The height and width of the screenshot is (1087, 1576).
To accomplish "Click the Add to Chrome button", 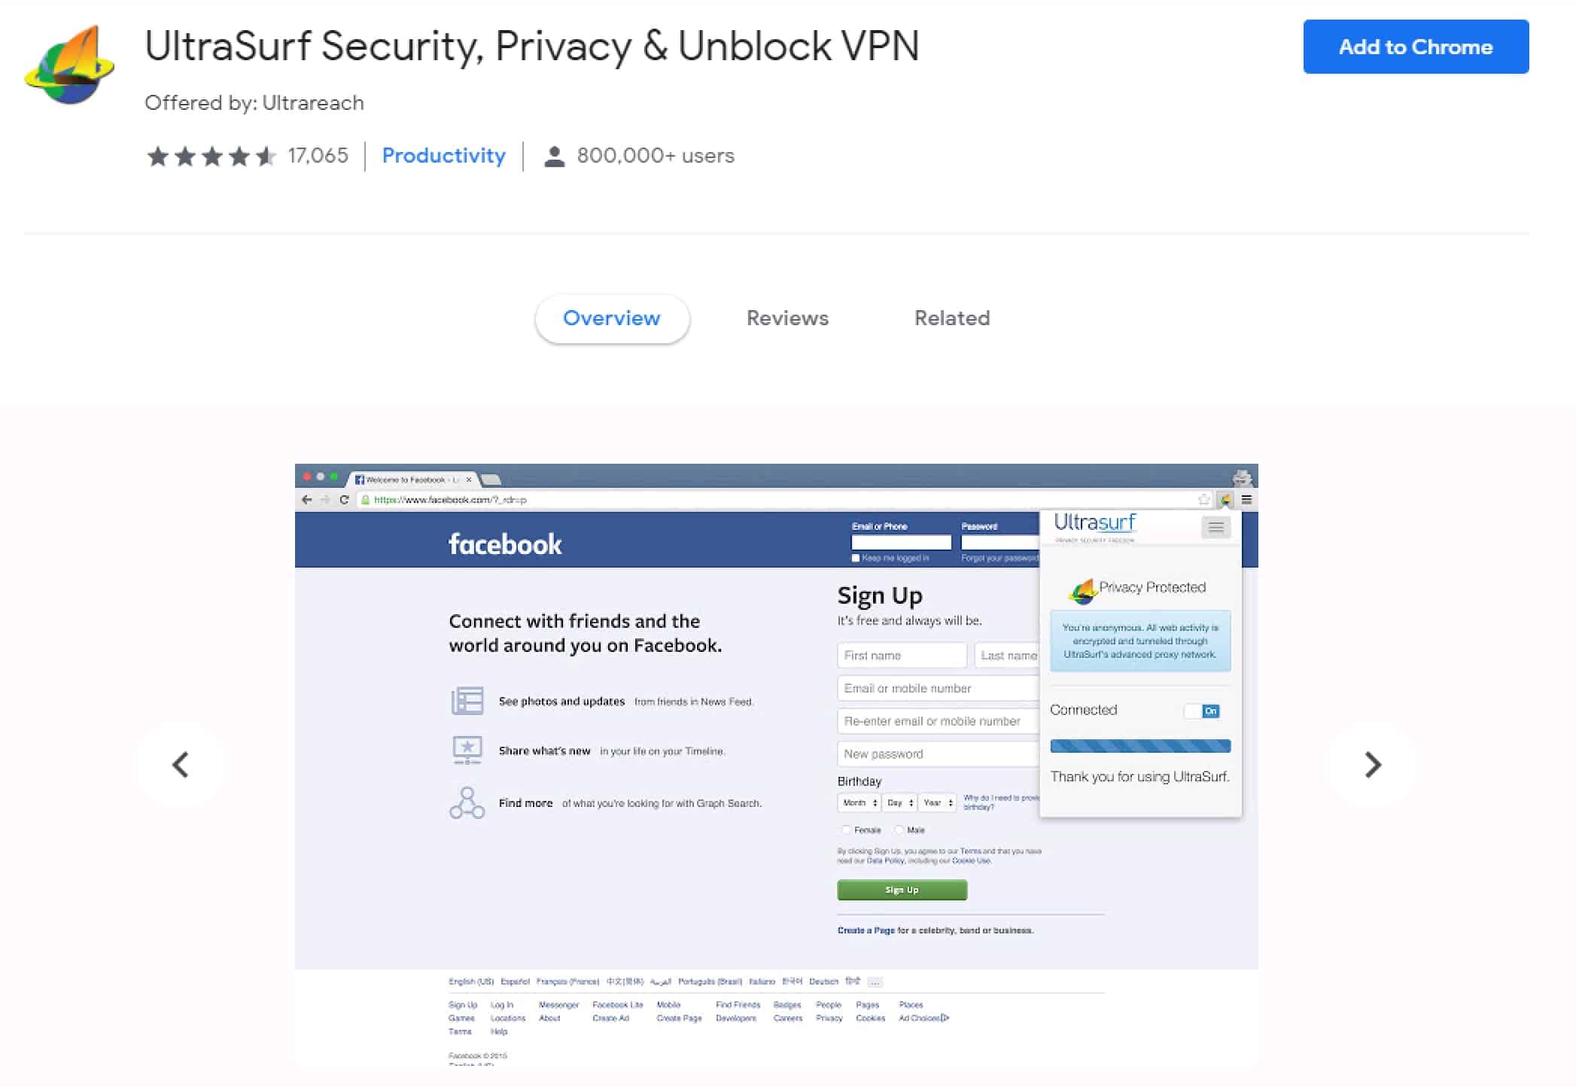I will pyautogui.click(x=1416, y=47).
